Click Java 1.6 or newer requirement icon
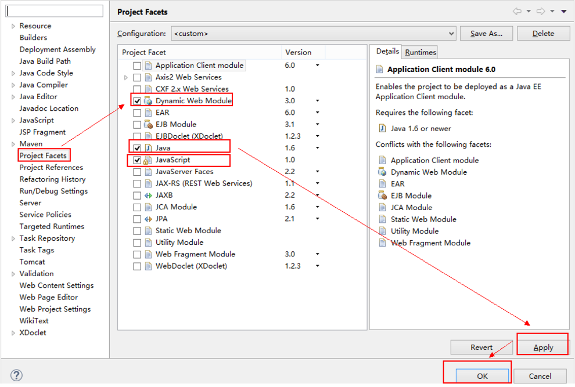The image size is (575, 387). [x=382, y=128]
